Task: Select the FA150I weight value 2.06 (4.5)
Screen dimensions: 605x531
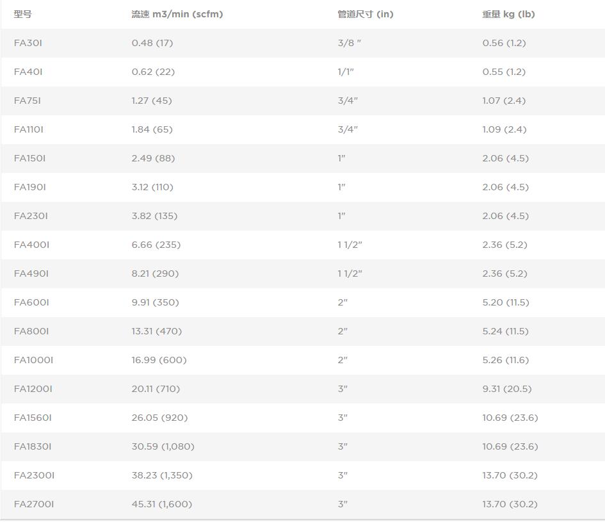Action: 506,158
